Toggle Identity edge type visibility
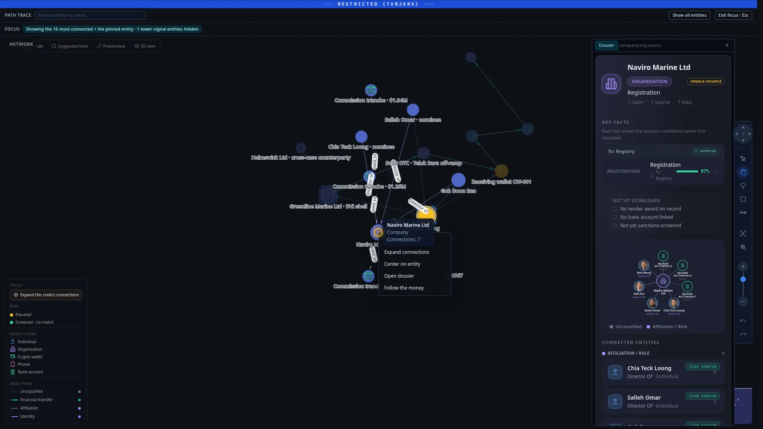The image size is (763, 429). 79,417
